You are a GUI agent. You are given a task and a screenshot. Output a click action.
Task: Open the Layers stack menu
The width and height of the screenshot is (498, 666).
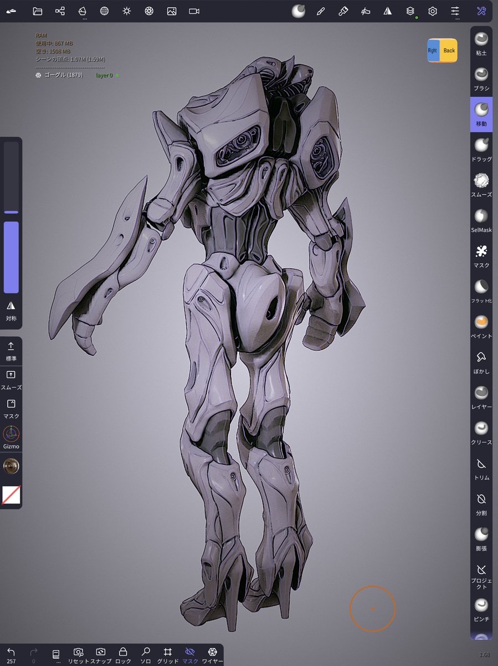(x=410, y=11)
